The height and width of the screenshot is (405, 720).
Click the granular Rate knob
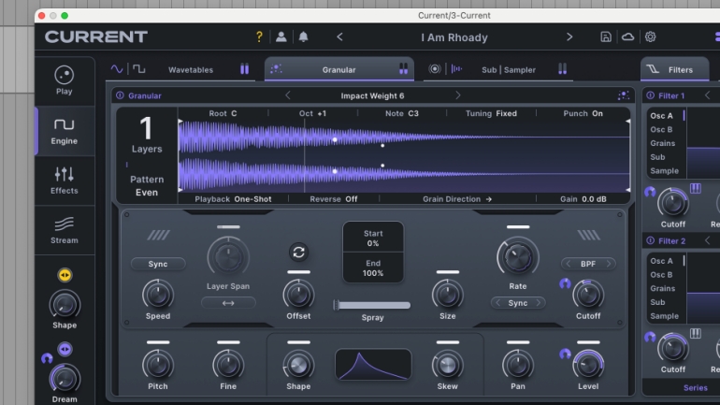[x=517, y=257]
